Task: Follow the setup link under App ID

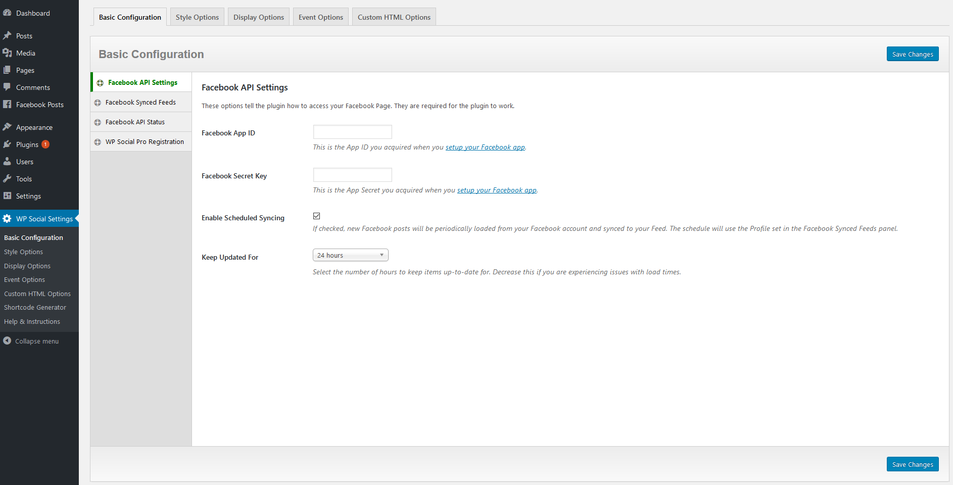Action: [485, 148]
